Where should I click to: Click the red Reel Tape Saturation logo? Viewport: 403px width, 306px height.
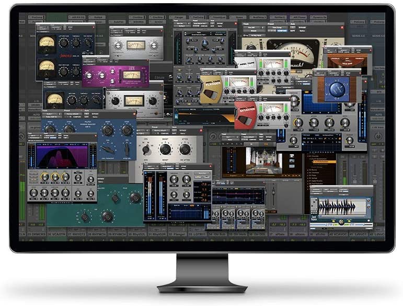246,114
